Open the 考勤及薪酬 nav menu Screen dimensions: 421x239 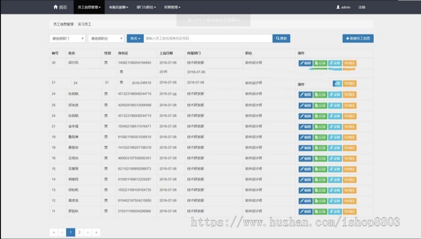(x=118, y=7)
